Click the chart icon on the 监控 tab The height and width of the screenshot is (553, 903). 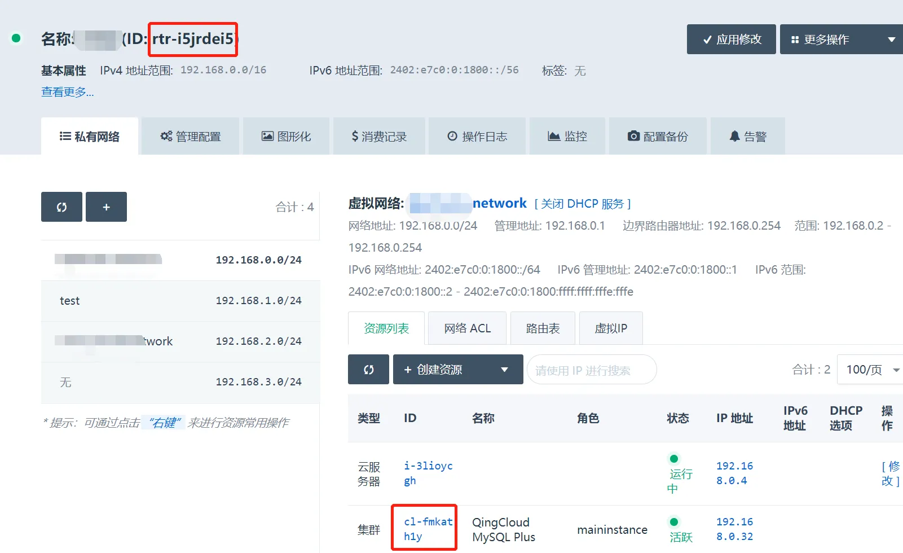(554, 136)
